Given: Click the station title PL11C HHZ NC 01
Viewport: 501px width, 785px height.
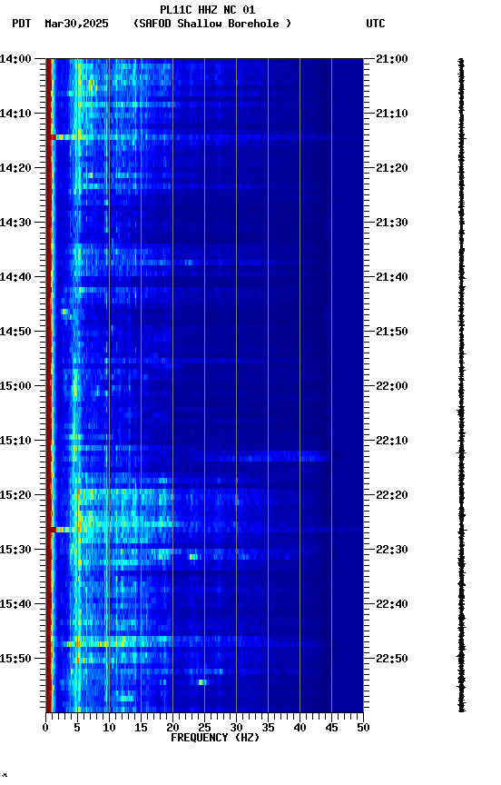Looking at the screenshot, I should 208,9.
